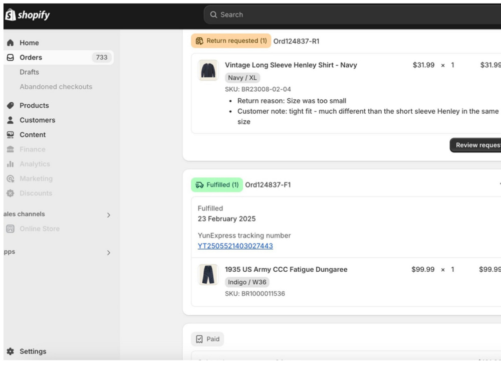Click the Finance bank icon
This screenshot has height=376, width=501.
[x=10, y=149]
